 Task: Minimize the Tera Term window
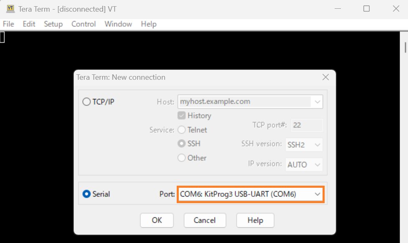(x=338, y=9)
